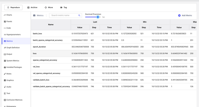Switch to the Code tab
199x107 pixels.
[16, 28]
